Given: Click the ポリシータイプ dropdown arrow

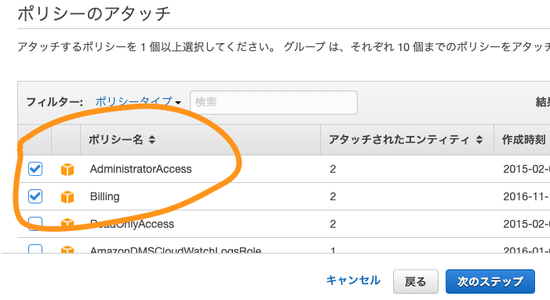Looking at the screenshot, I should pyautogui.click(x=178, y=103).
